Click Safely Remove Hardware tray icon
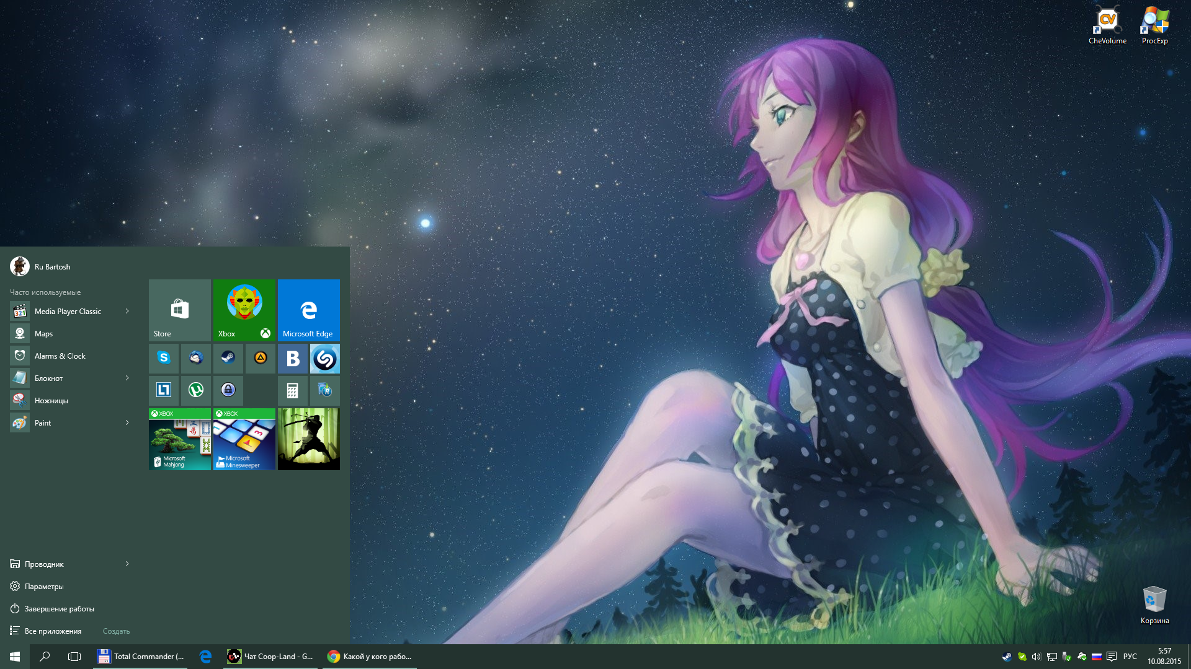1191x669 pixels. (1066, 657)
